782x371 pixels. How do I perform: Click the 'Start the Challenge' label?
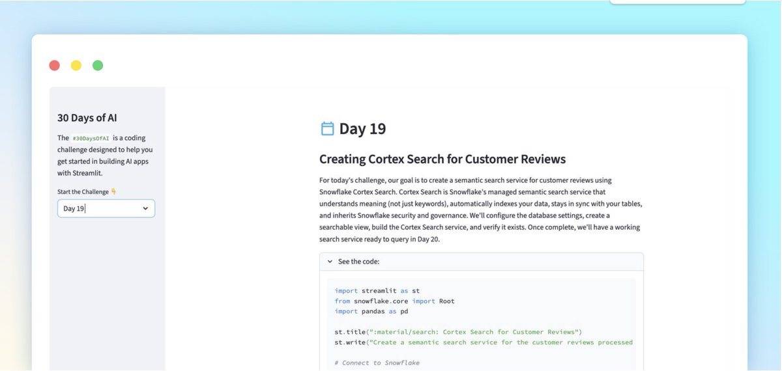click(87, 191)
